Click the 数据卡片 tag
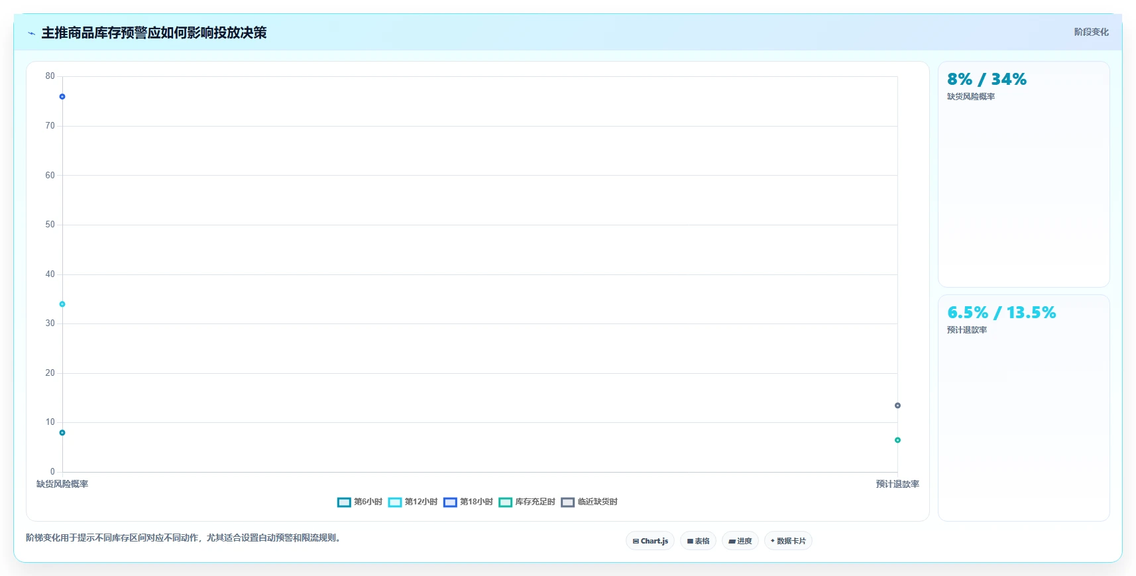This screenshot has width=1136, height=576. click(788, 541)
